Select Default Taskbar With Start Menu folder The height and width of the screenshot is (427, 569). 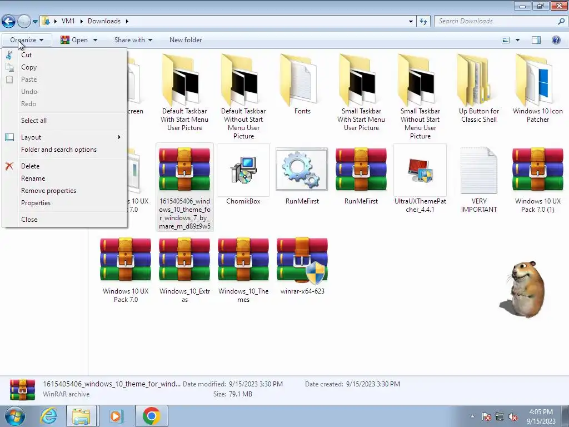coord(184,93)
